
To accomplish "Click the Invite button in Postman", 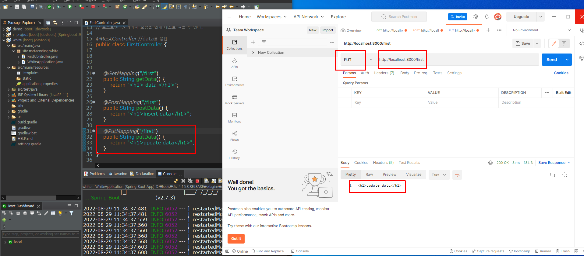I will click(x=458, y=17).
